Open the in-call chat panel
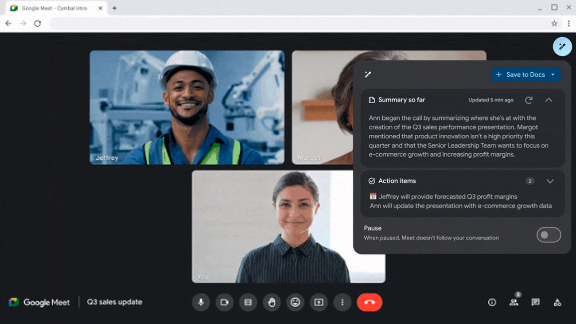The width and height of the screenshot is (576, 324). pos(536,302)
